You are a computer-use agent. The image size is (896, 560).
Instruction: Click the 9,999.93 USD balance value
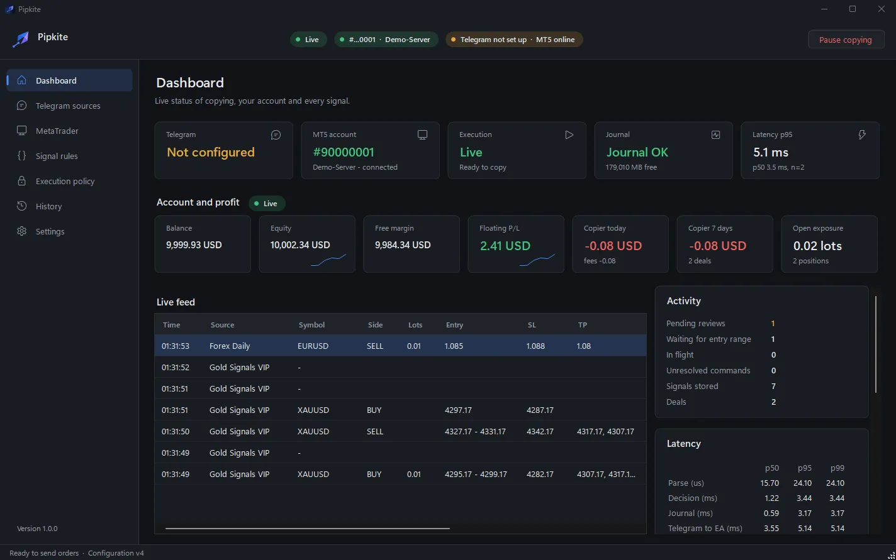(194, 245)
